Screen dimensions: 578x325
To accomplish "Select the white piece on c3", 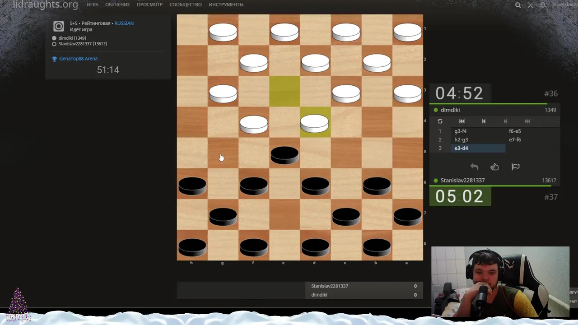I will (x=346, y=93).
